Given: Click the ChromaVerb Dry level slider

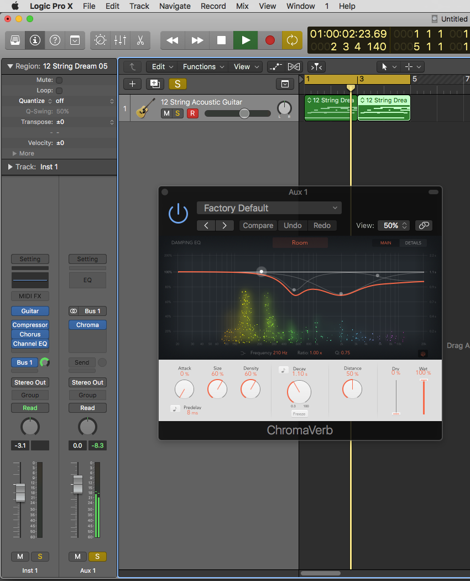Looking at the screenshot, I should coord(396,397).
